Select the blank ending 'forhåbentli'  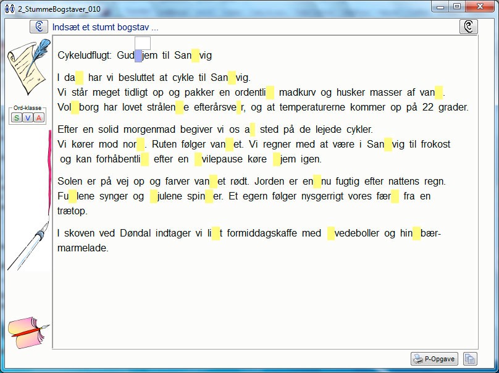point(145,159)
